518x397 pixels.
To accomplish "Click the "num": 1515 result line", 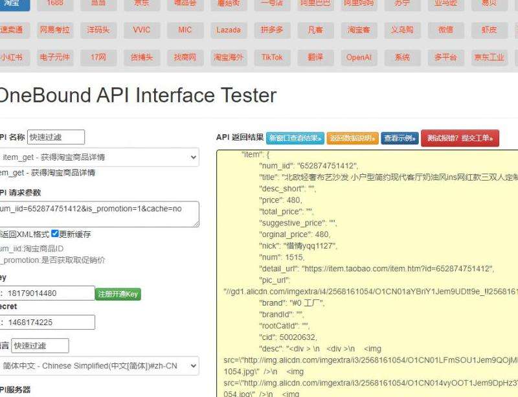I will (282, 257).
